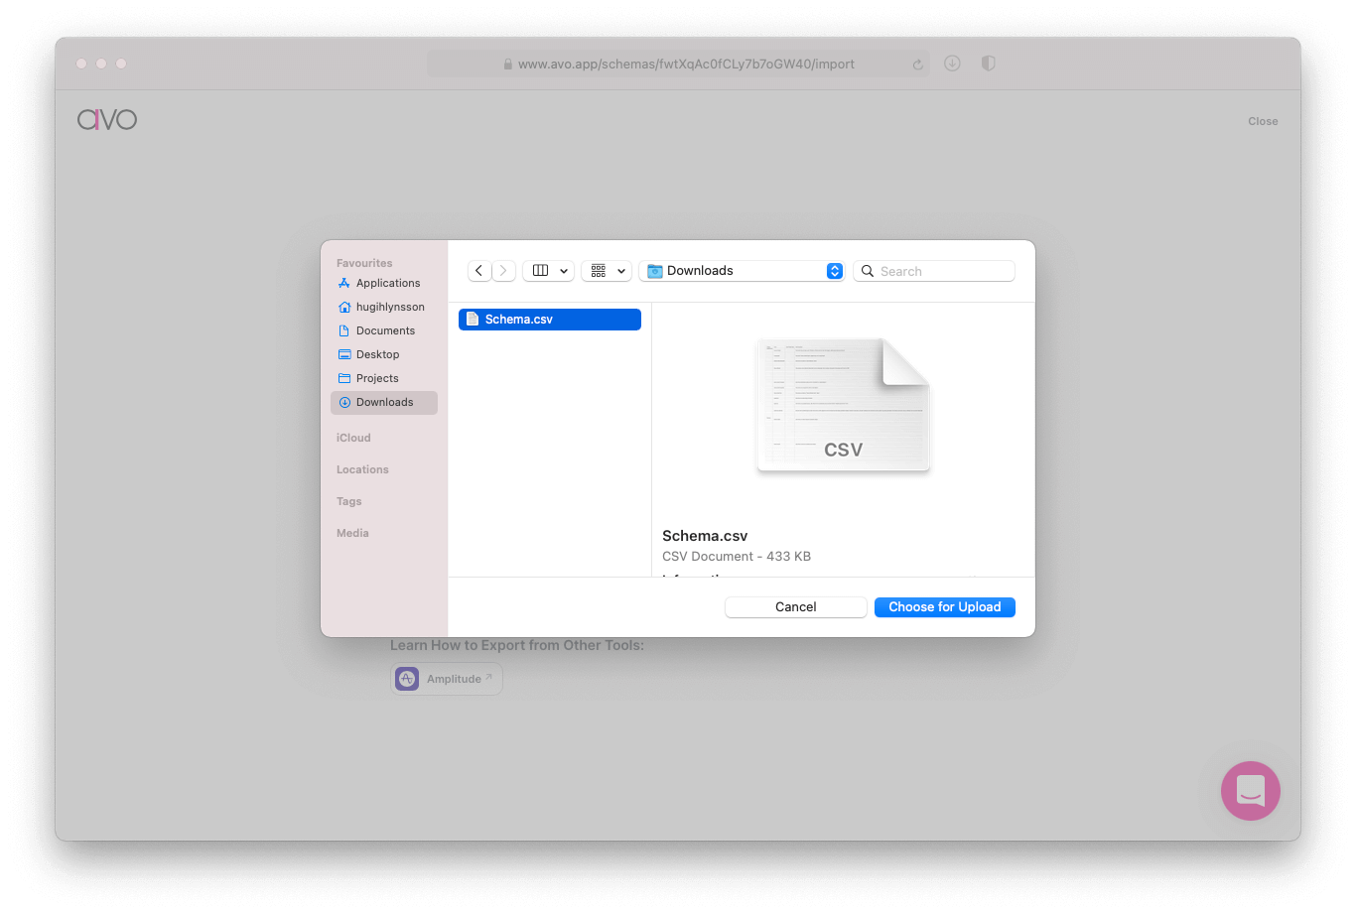
Task: Click the Close link
Action: (x=1263, y=120)
